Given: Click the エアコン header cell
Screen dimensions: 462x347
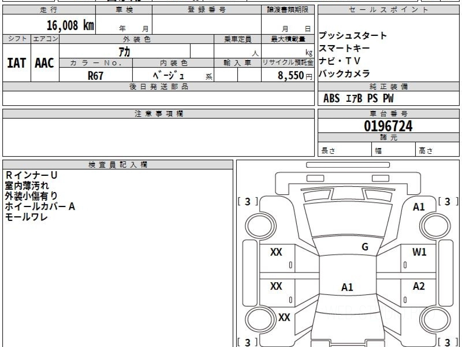Looking at the screenshot, I should [45, 39].
